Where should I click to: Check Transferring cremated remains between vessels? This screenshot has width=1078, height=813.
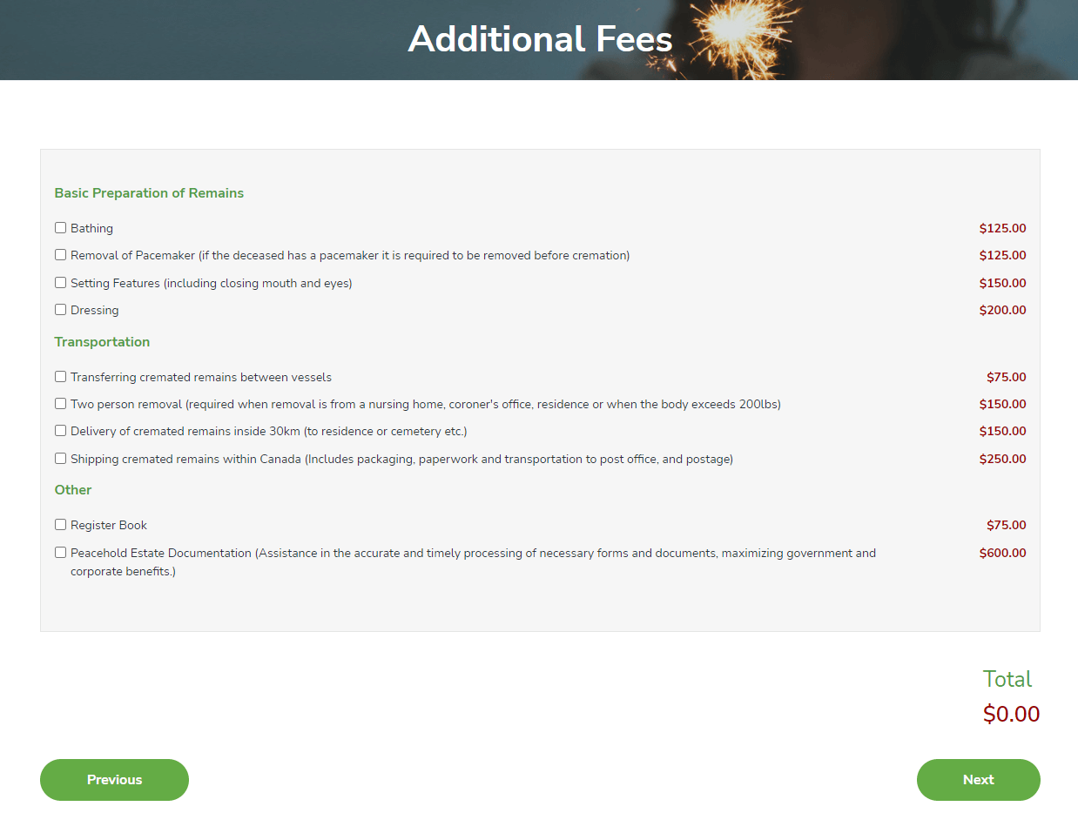(61, 377)
